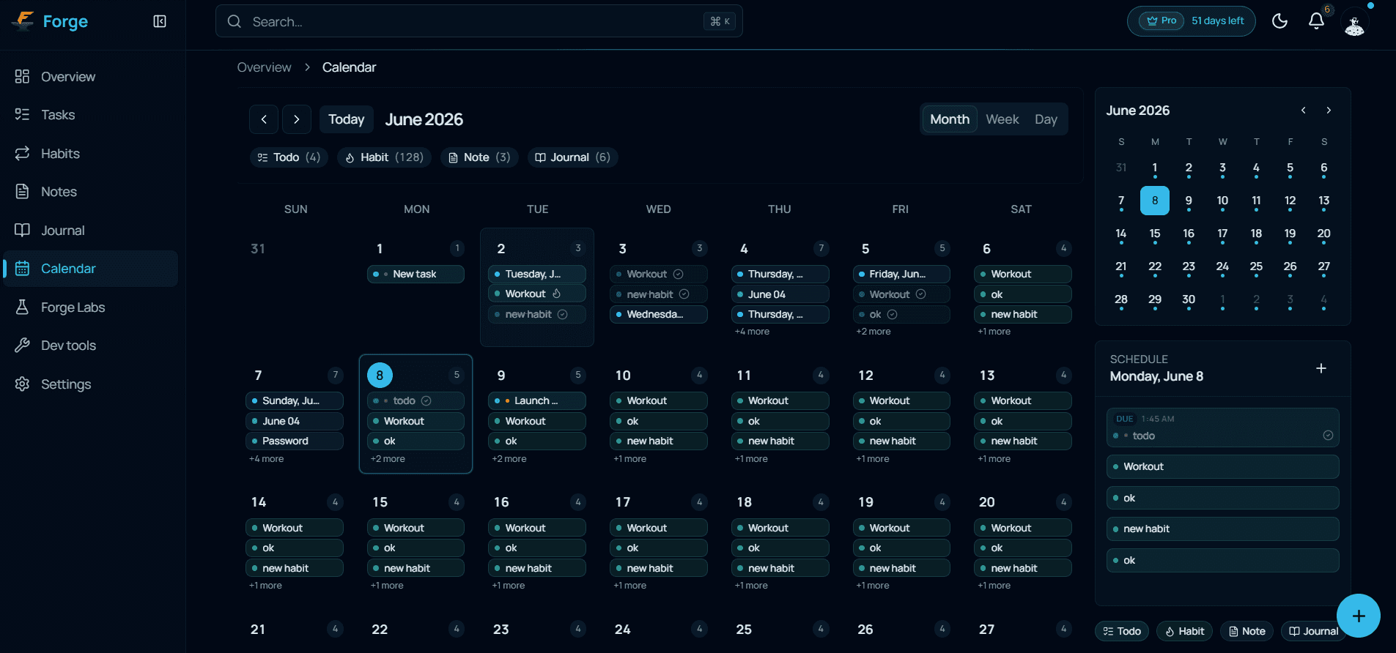Advance the mini calendar to next month
1396x653 pixels.
pos(1329,111)
